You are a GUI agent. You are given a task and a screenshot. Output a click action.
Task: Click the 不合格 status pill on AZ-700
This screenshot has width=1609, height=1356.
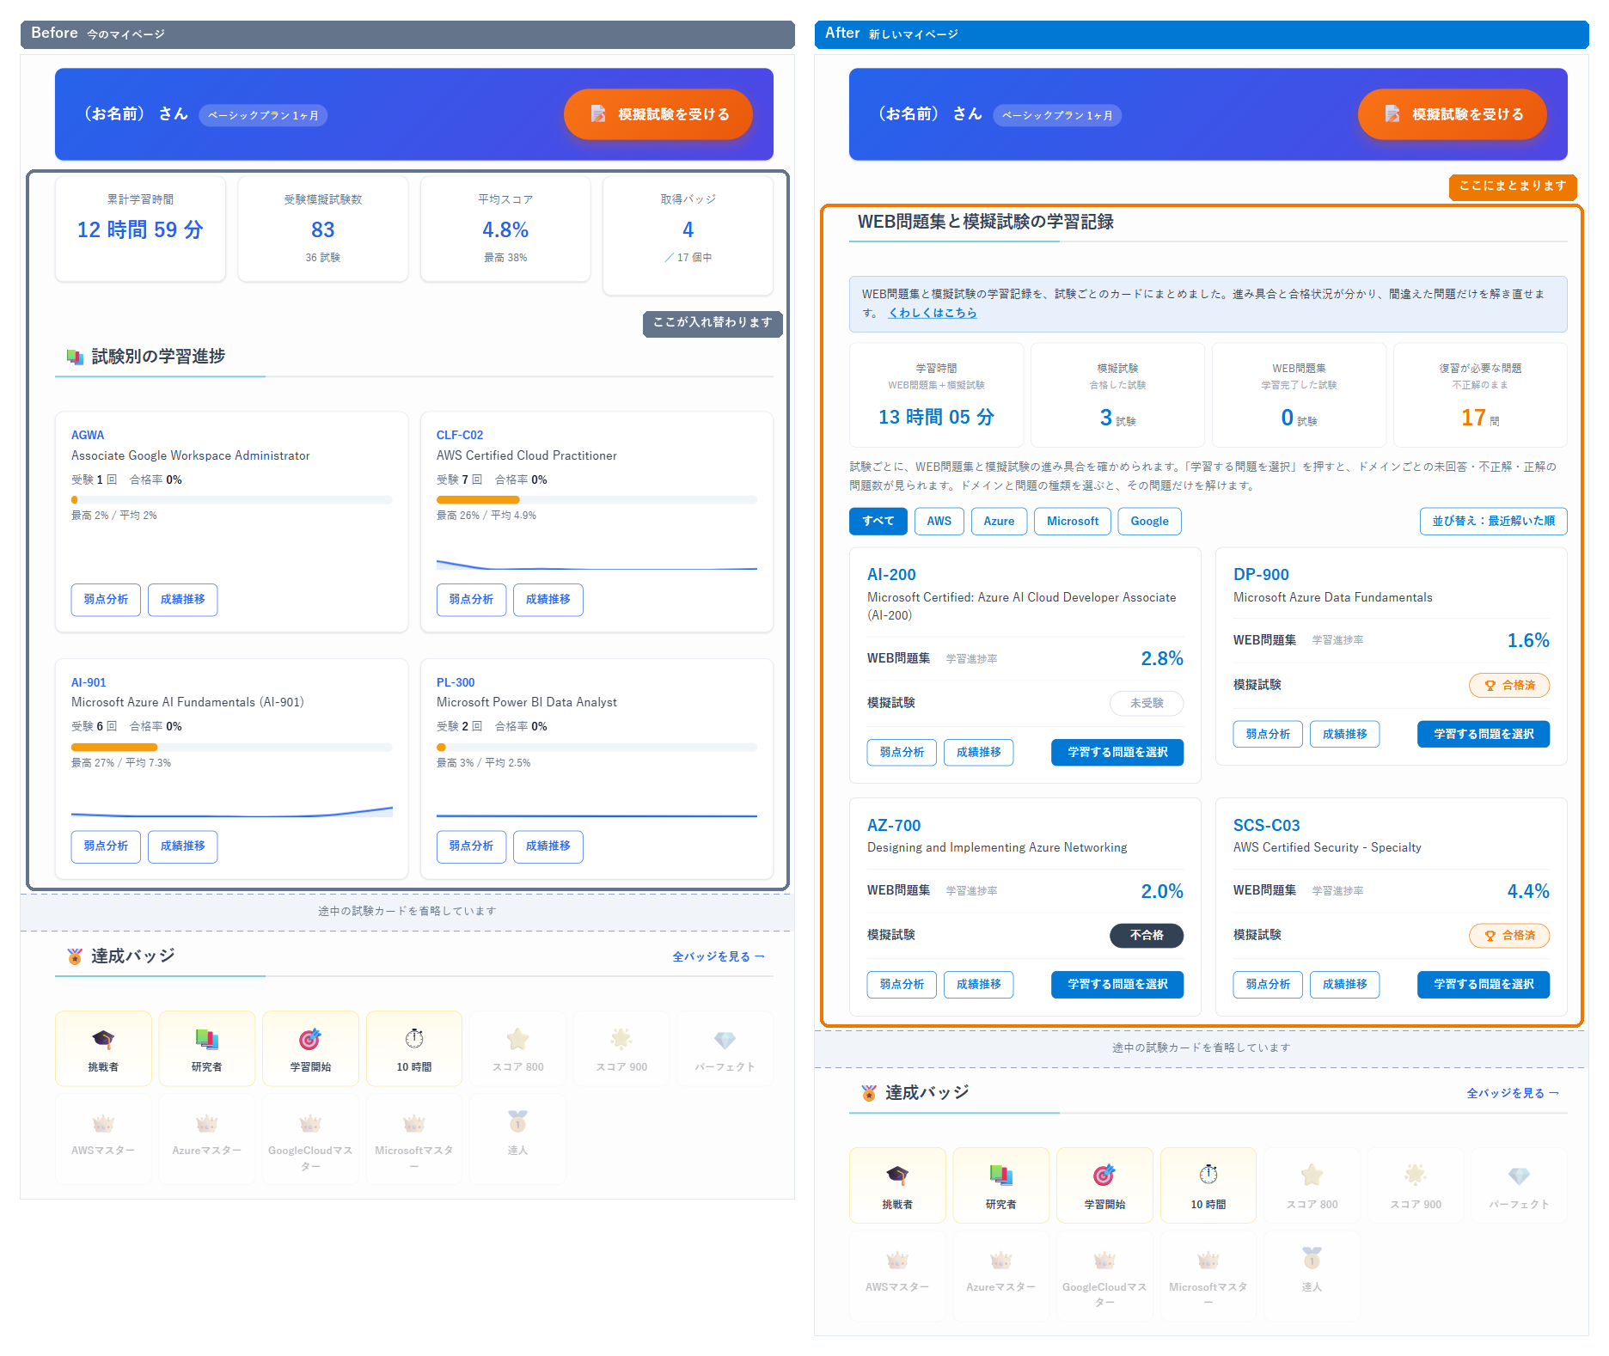pos(1147,935)
